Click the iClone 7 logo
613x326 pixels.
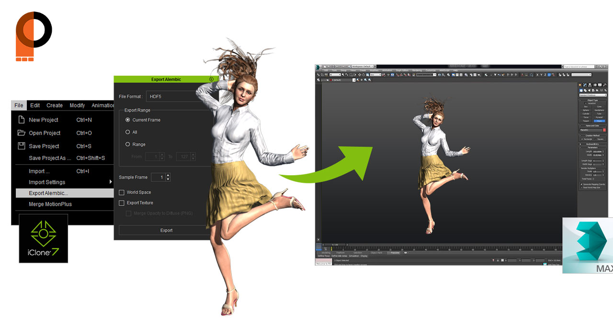pyautogui.click(x=44, y=238)
